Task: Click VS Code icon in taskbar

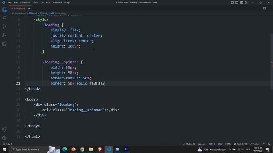Action: pos(109,149)
